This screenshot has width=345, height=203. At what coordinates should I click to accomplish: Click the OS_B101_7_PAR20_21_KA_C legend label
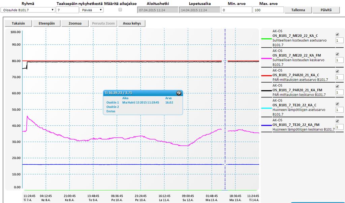click(x=296, y=75)
